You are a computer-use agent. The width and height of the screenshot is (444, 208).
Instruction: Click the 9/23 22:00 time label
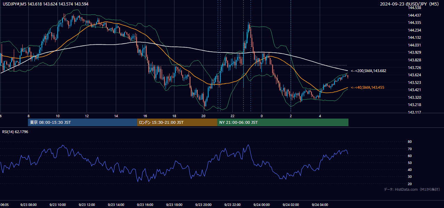232,205
